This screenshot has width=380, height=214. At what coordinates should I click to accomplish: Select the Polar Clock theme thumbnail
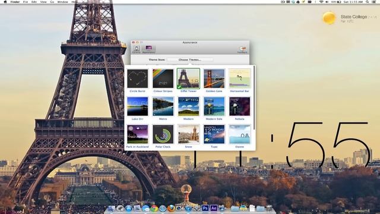point(163,134)
